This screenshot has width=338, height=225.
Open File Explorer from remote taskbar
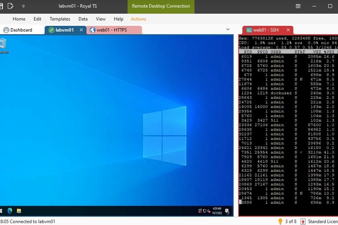point(19,211)
